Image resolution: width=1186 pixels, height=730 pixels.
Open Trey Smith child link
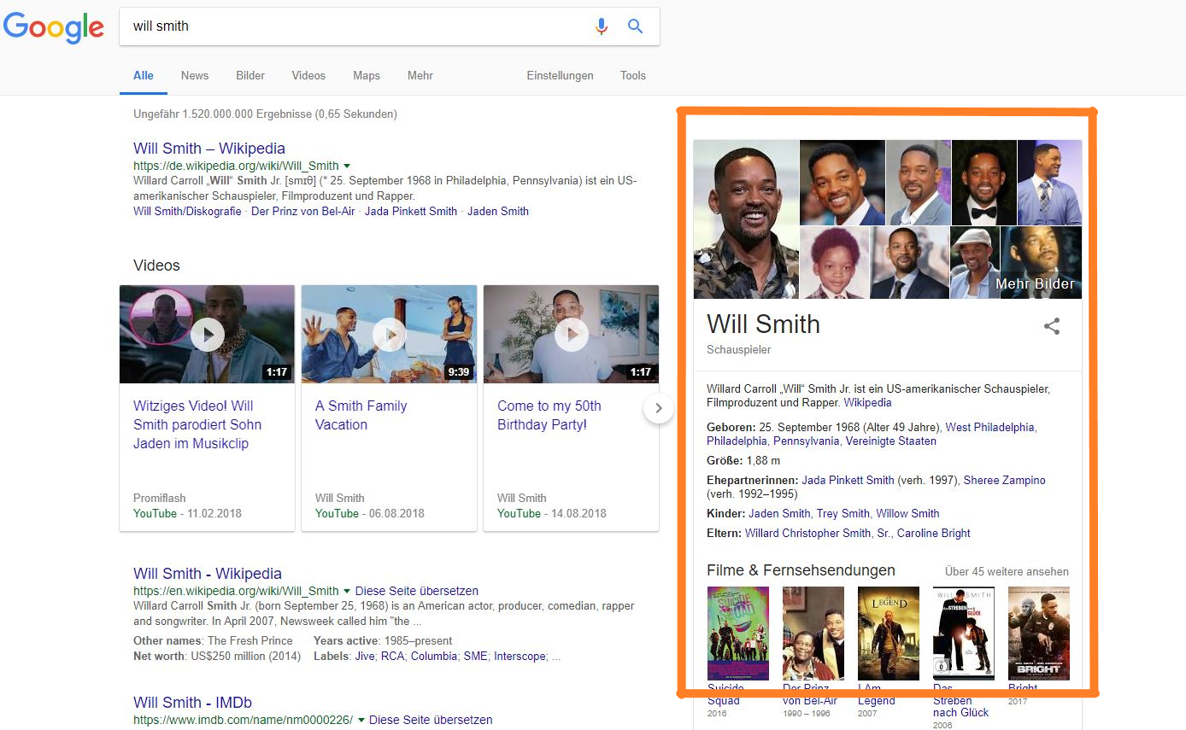[x=843, y=513]
